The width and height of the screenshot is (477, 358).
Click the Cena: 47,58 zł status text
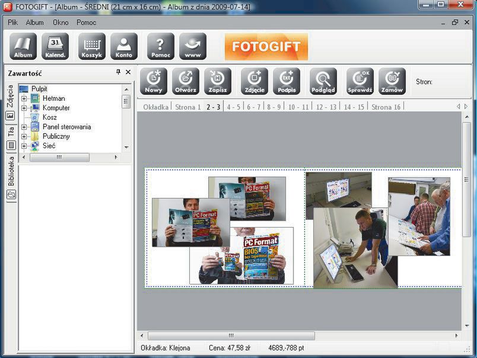230,348
